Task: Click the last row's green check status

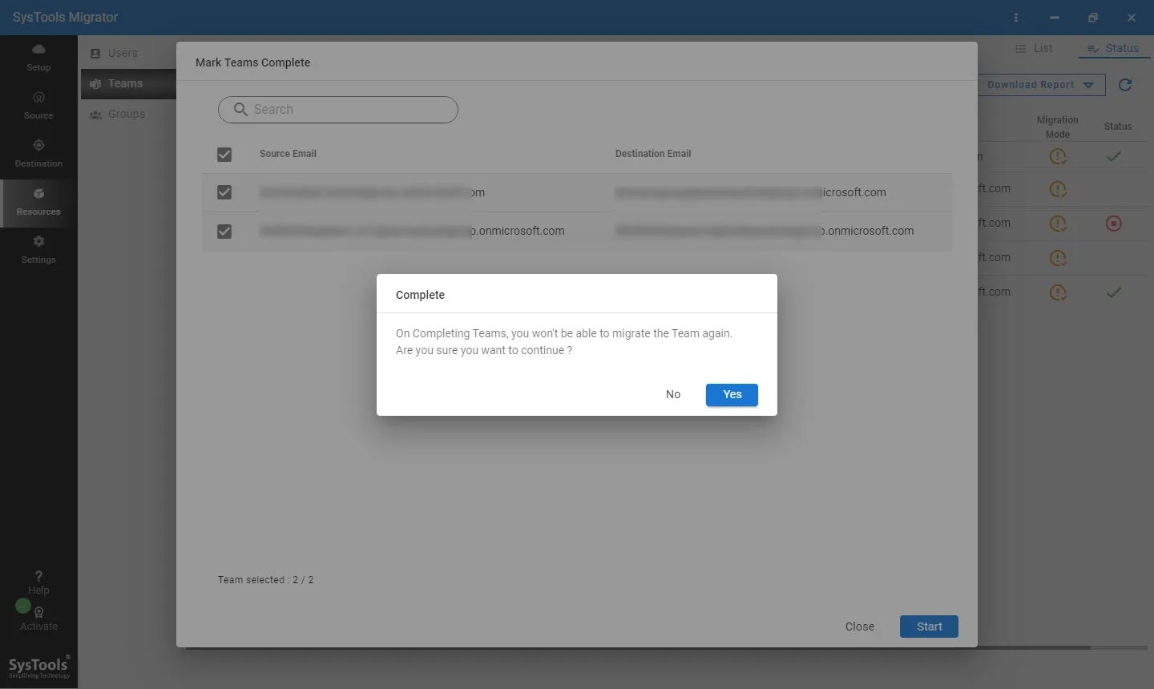Action: (1114, 292)
